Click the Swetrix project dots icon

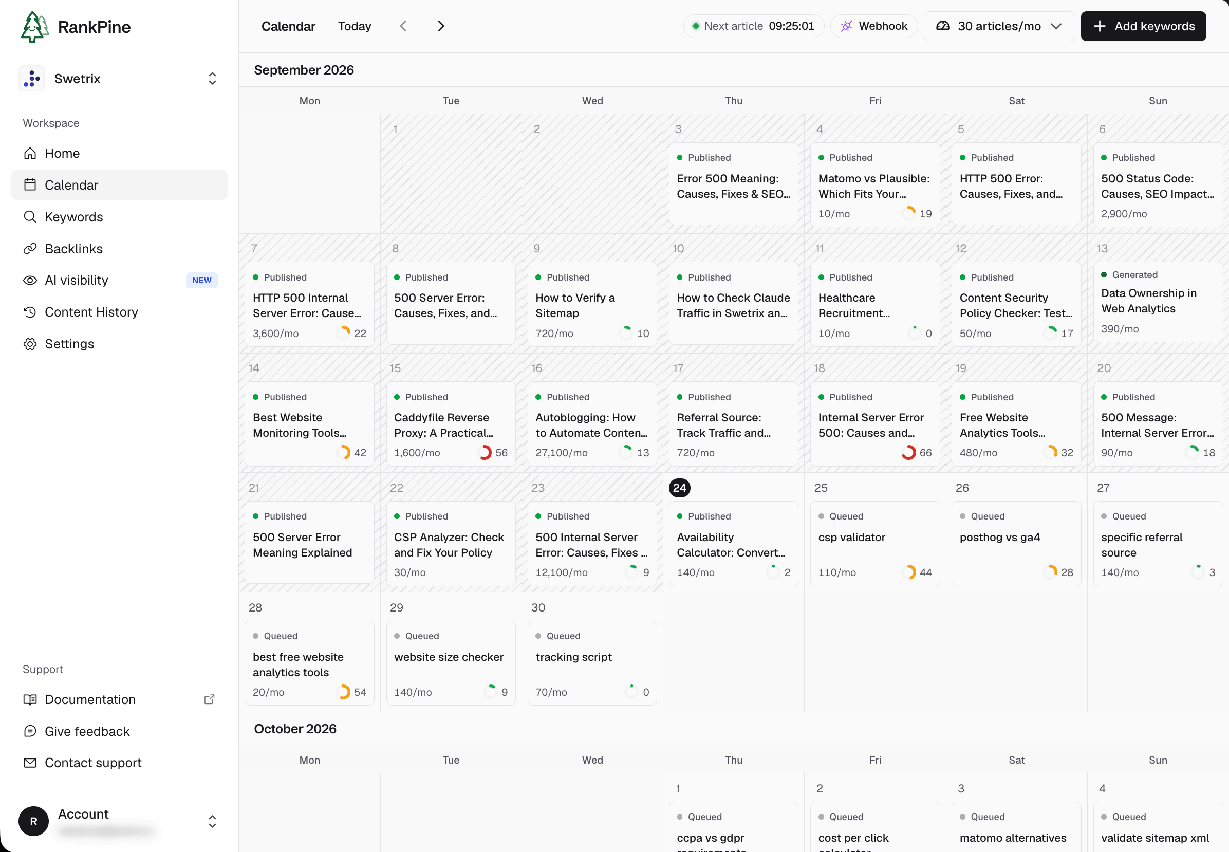click(x=32, y=79)
